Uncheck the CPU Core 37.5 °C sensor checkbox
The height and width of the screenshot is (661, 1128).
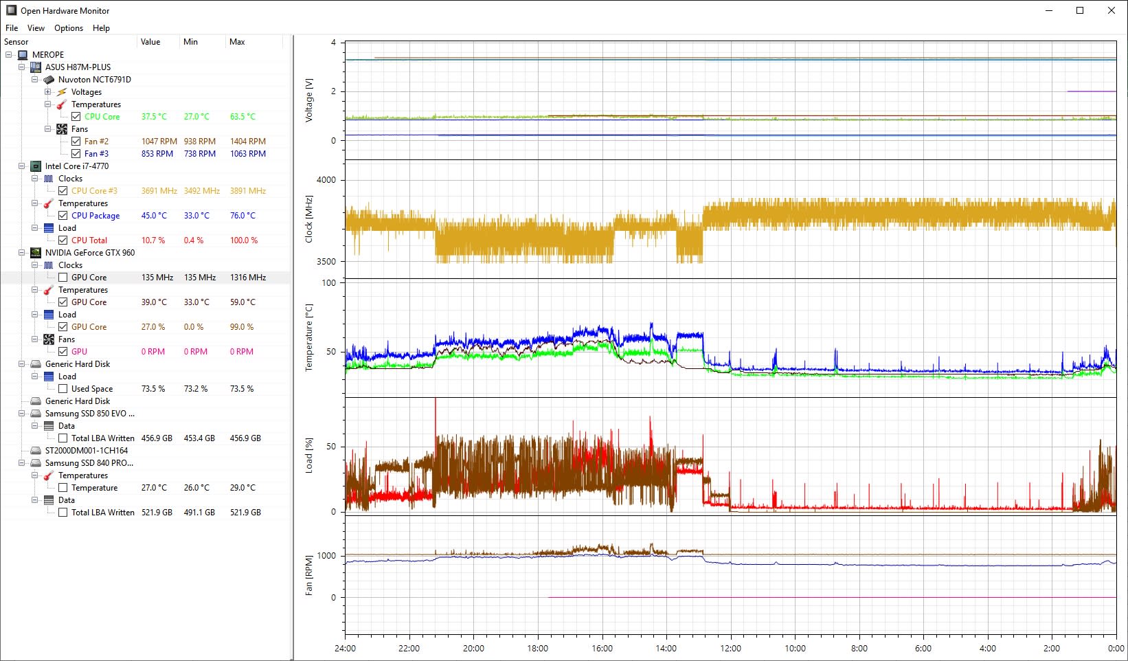click(76, 117)
